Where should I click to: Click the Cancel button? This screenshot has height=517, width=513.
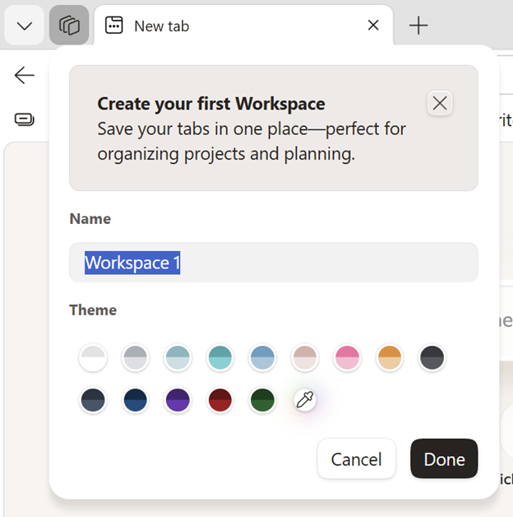click(356, 459)
